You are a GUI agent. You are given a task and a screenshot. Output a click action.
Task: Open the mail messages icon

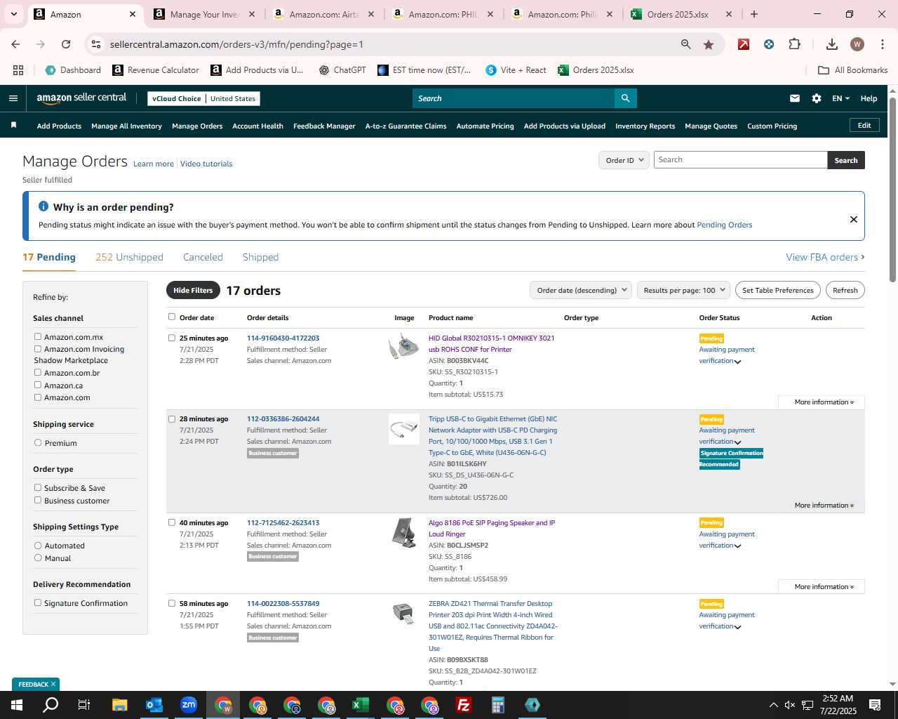click(795, 98)
